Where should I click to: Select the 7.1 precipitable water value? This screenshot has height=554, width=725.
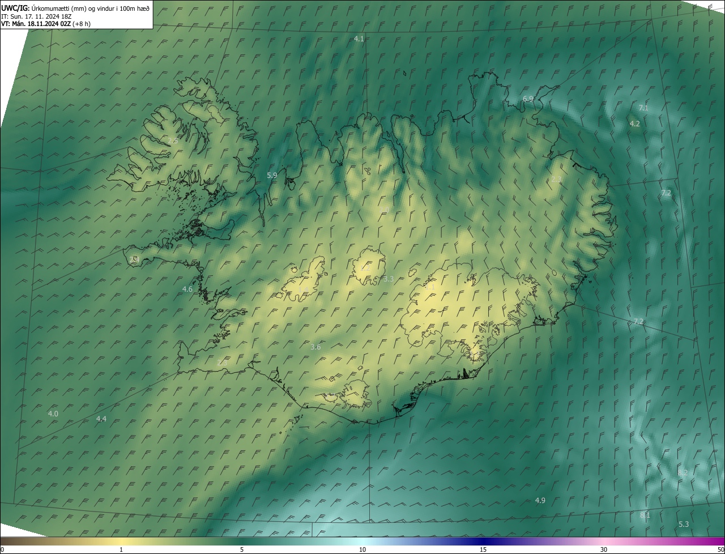[x=643, y=108]
